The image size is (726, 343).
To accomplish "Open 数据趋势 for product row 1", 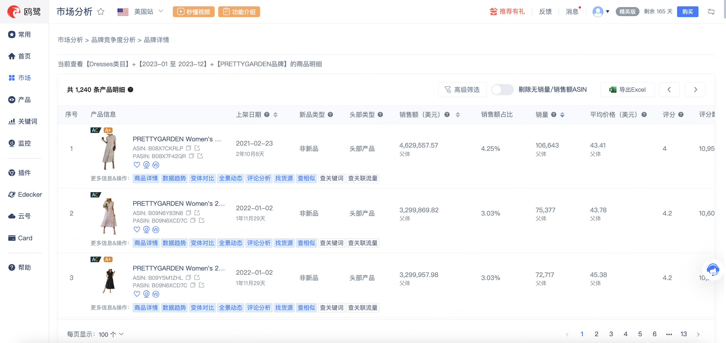I will coord(174,178).
